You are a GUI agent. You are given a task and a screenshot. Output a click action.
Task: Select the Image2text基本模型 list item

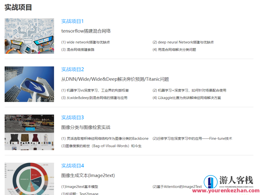point(79,187)
